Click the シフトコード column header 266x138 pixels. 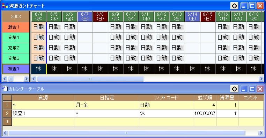pyautogui.click(x=167, y=98)
